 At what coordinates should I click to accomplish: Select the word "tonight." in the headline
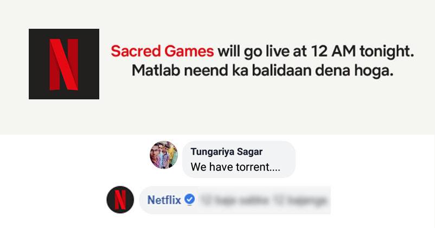pyautogui.click(x=387, y=52)
